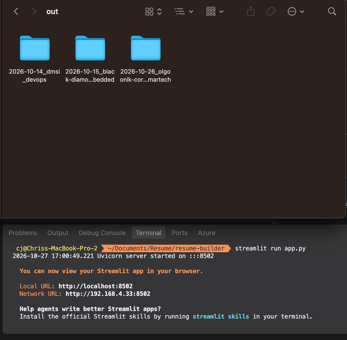This screenshot has height=340, width=347.
Task: Select the Terminal tab
Action: (149, 233)
